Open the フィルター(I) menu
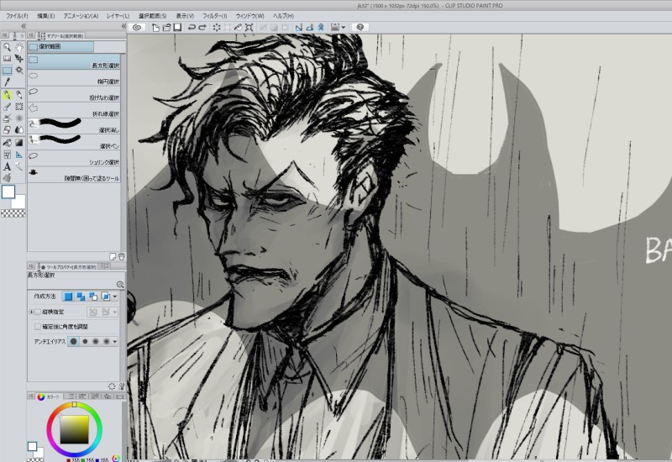 point(215,16)
